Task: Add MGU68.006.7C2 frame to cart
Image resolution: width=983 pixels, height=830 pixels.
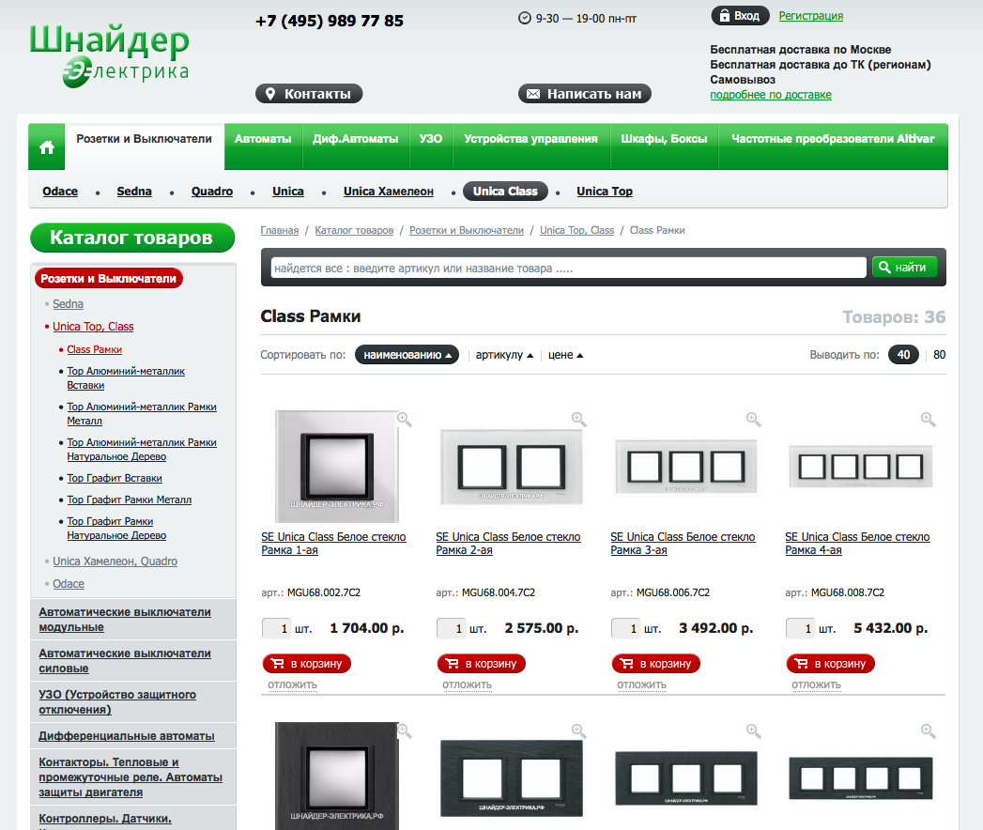Action: 655,663
